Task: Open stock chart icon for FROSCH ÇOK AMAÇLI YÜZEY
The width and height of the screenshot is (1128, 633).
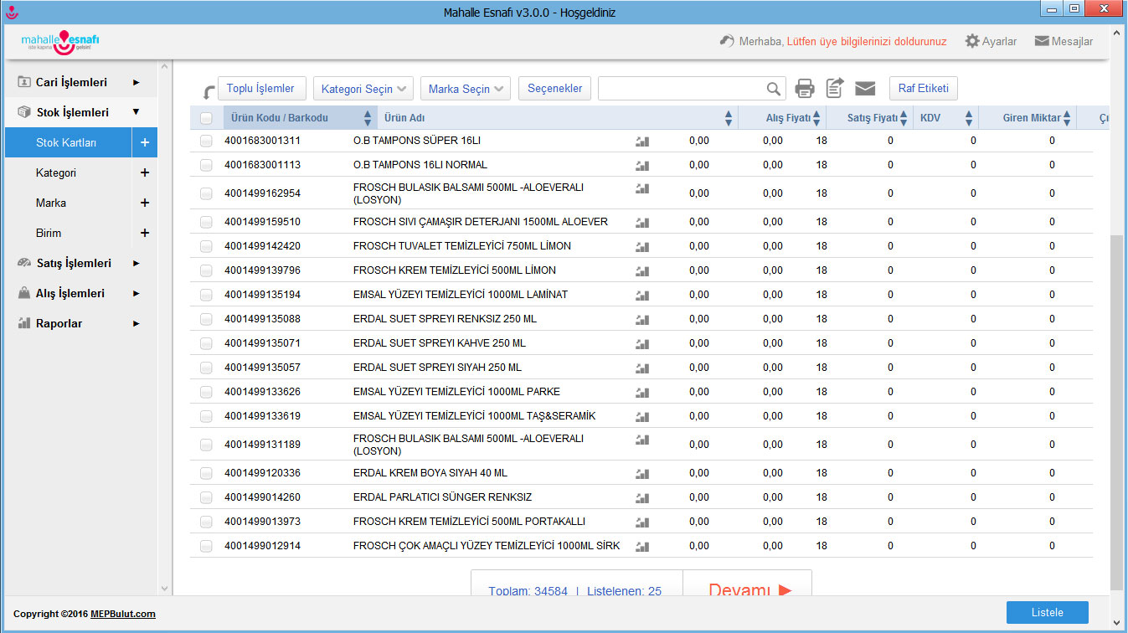Action: 642,546
